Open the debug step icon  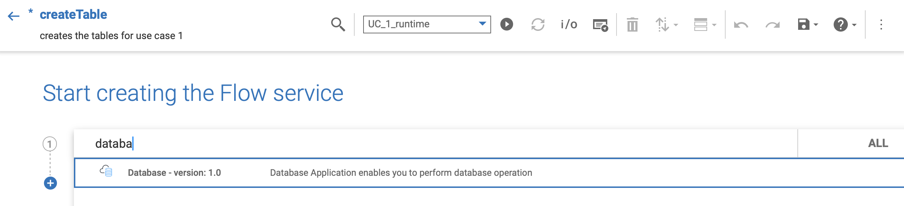click(x=601, y=25)
